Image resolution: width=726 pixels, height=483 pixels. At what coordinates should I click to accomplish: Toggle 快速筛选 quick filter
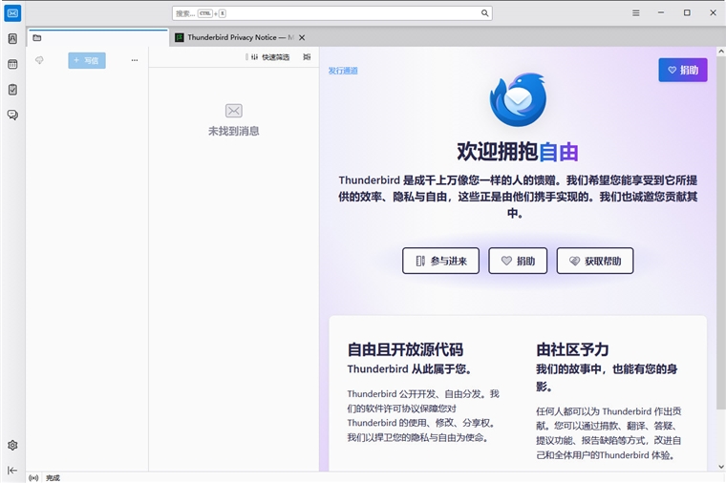(270, 57)
